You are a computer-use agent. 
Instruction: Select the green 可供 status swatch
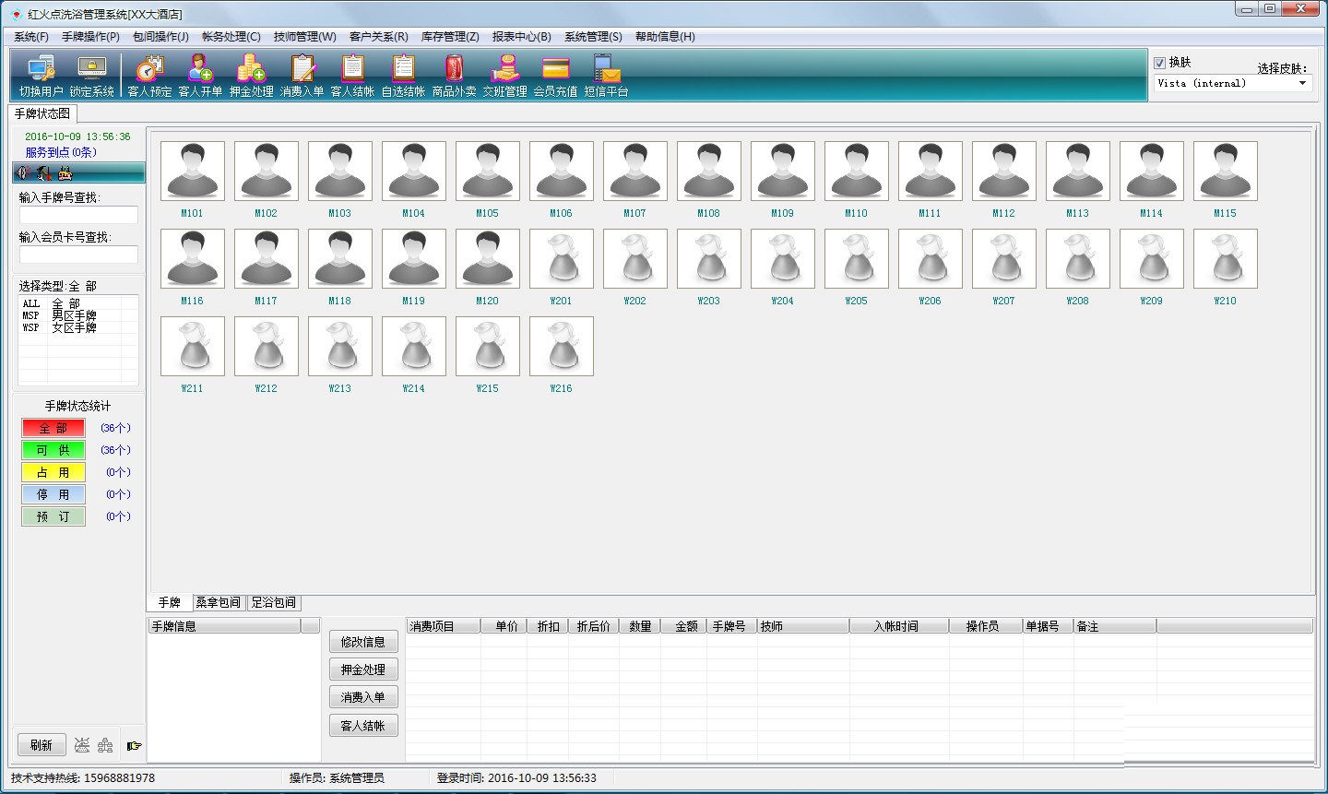[x=53, y=450]
